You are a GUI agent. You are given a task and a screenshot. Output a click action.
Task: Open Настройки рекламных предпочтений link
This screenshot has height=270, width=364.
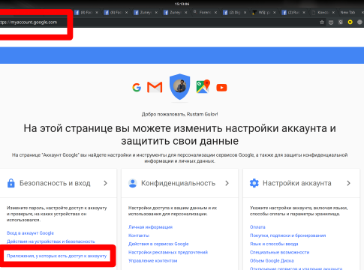[168, 252]
